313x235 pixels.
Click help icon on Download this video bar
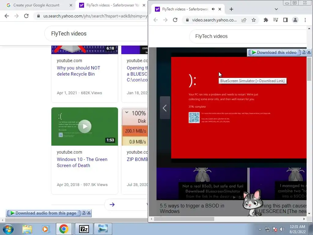tap(304, 52)
